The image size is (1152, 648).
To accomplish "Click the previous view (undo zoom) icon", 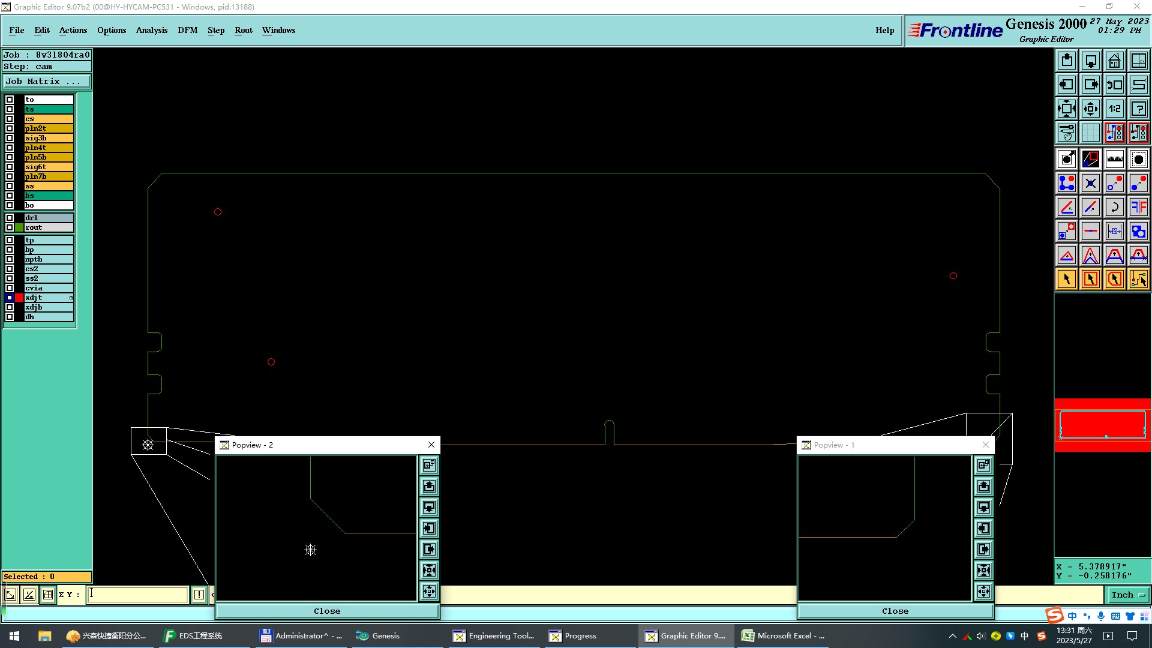I will click(x=1114, y=85).
